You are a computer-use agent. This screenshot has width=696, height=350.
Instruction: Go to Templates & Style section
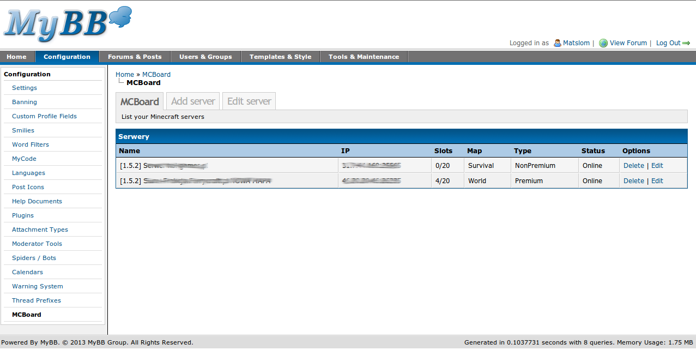[280, 57]
